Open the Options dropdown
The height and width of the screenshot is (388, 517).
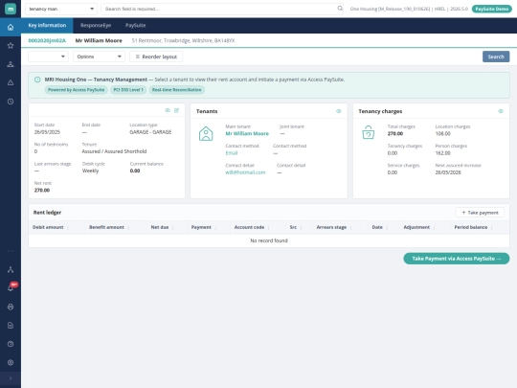99,57
